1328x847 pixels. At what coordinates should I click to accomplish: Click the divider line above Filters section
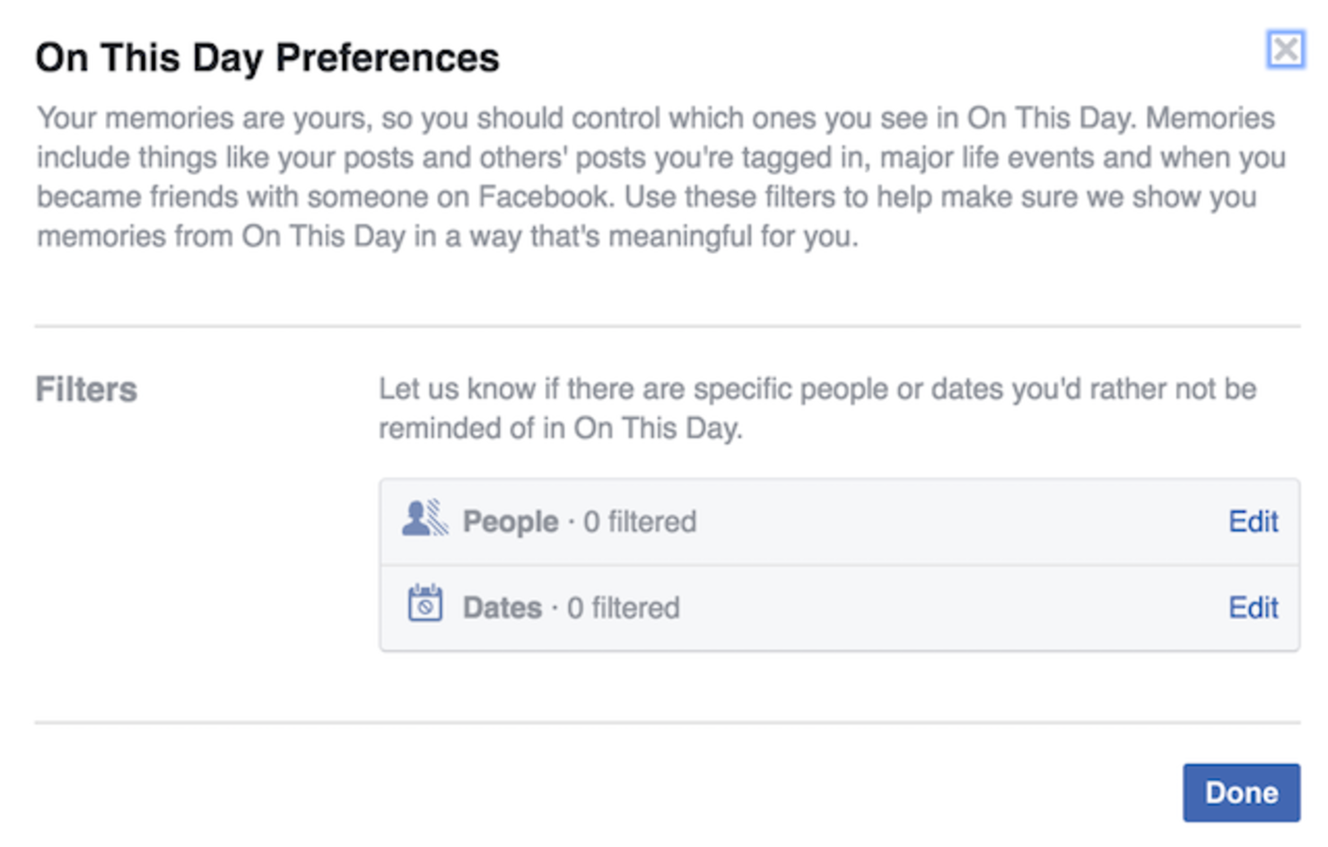668,327
